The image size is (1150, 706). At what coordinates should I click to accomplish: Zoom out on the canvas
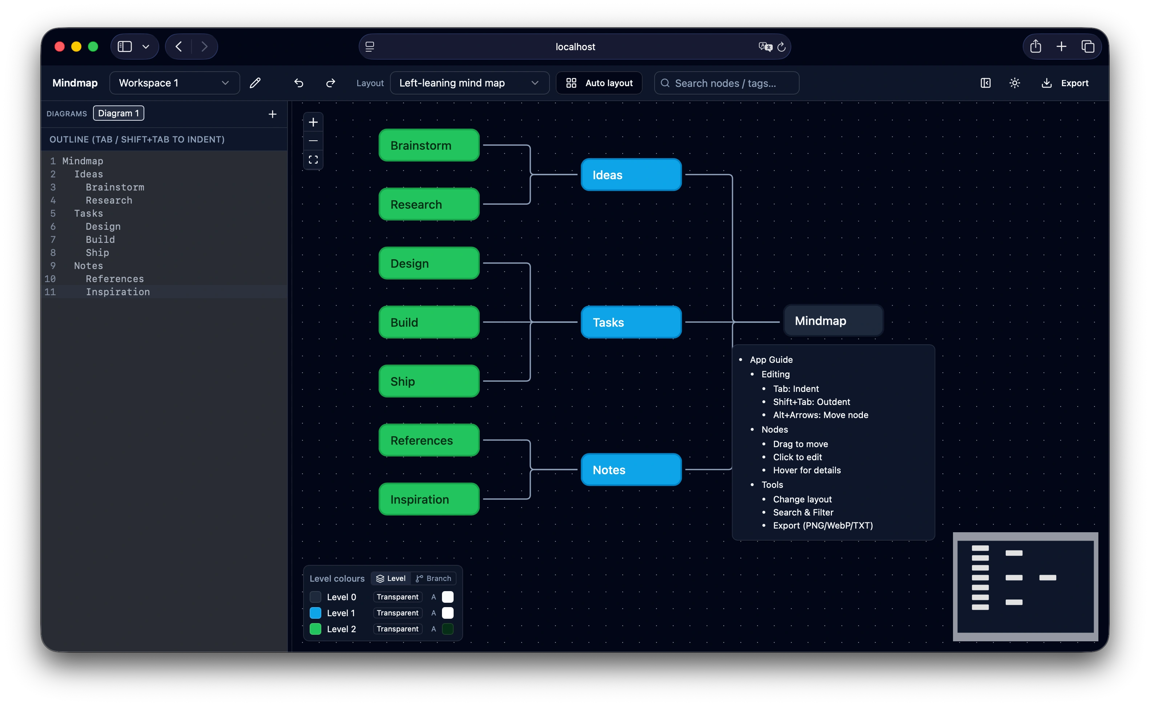pos(313,141)
